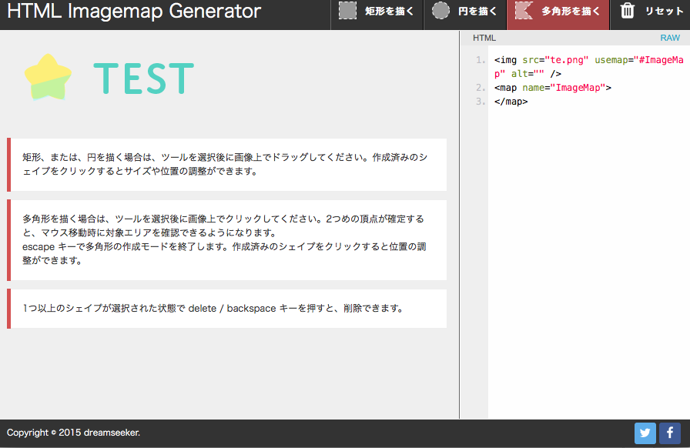The height and width of the screenshot is (448, 690).
Task: Click the closing </map> code line
Action: pyautogui.click(x=511, y=102)
